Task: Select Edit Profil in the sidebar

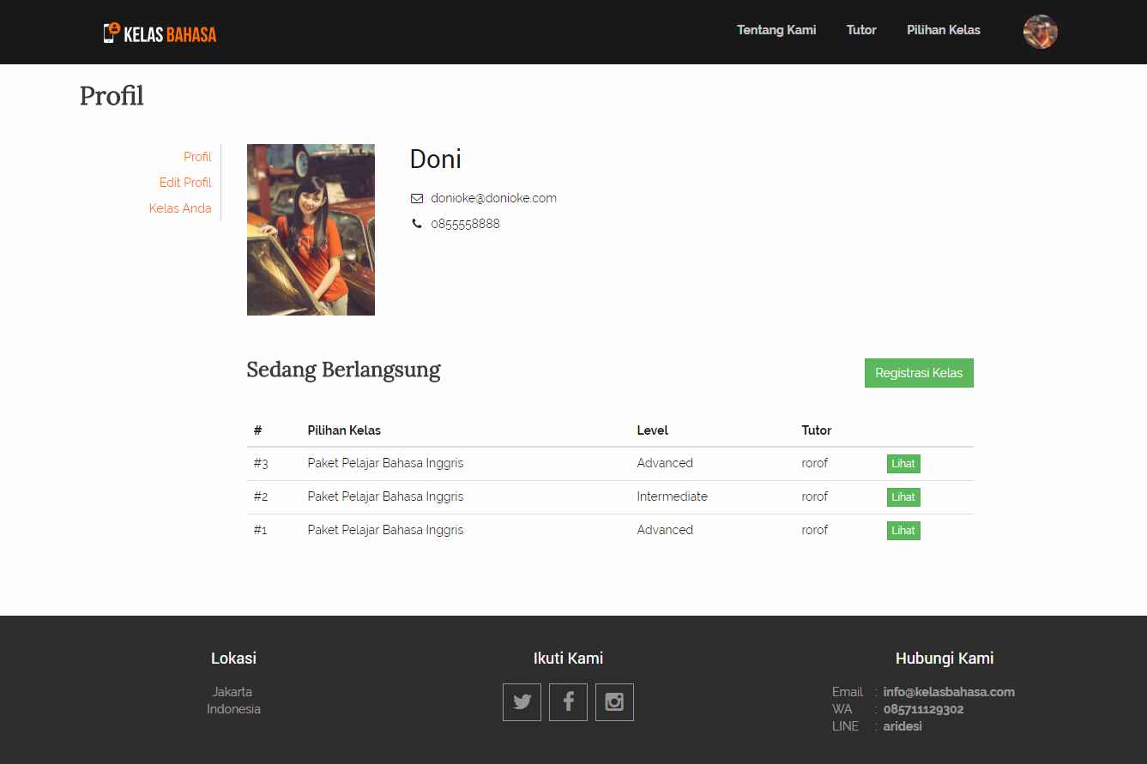Action: 185,183
